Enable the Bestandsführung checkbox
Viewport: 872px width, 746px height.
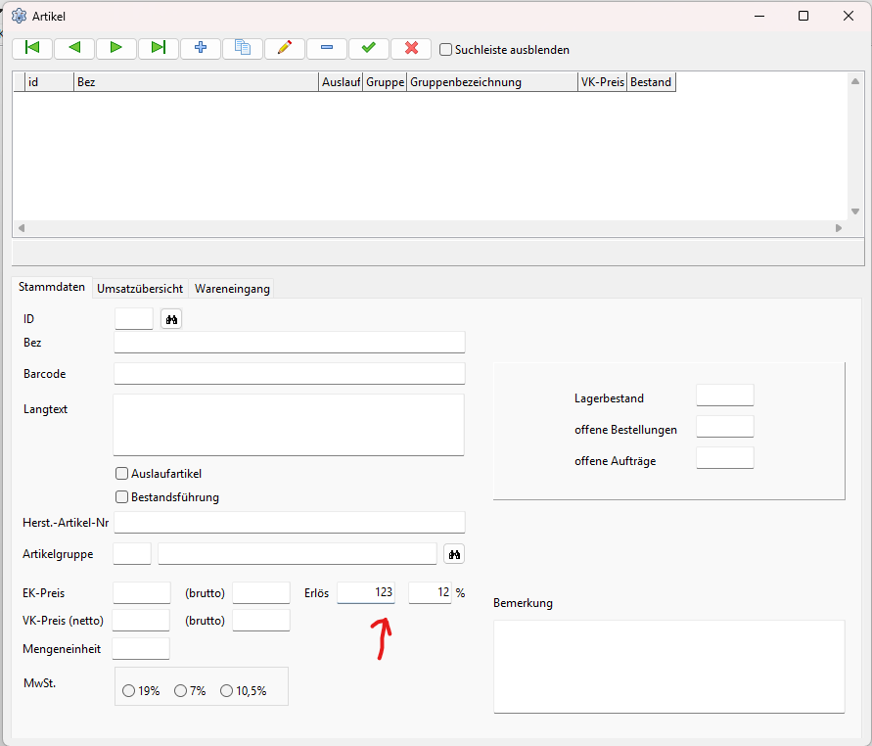click(x=121, y=496)
